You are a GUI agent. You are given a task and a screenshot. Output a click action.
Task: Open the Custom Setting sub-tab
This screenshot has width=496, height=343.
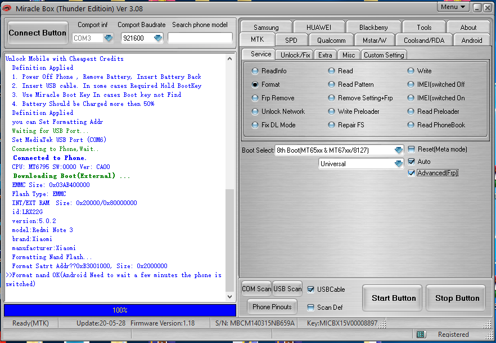click(x=384, y=55)
